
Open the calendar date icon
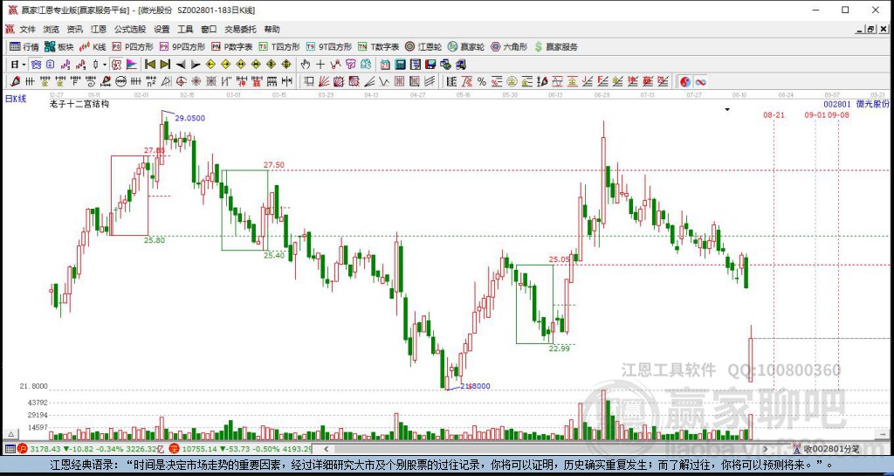click(385, 65)
